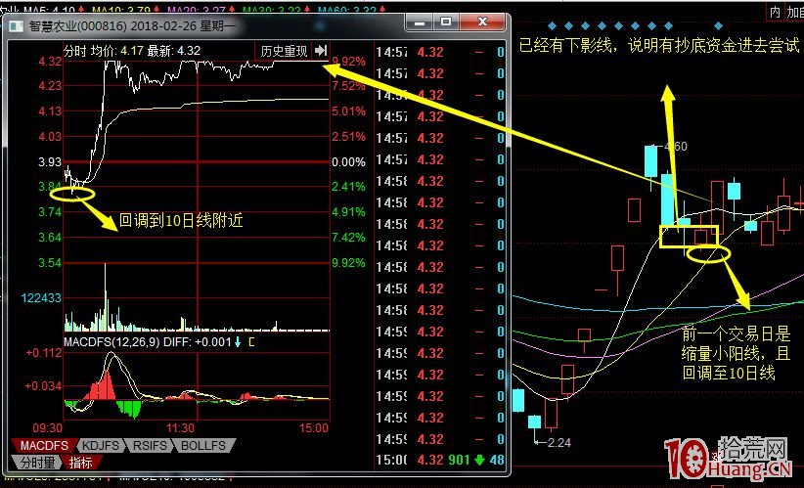Click the green down arrow in last tick row
The height and width of the screenshot is (488, 804).
pyautogui.click(x=479, y=461)
